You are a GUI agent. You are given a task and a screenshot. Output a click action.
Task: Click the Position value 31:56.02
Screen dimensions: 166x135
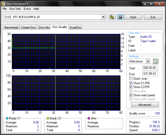coord(154,126)
